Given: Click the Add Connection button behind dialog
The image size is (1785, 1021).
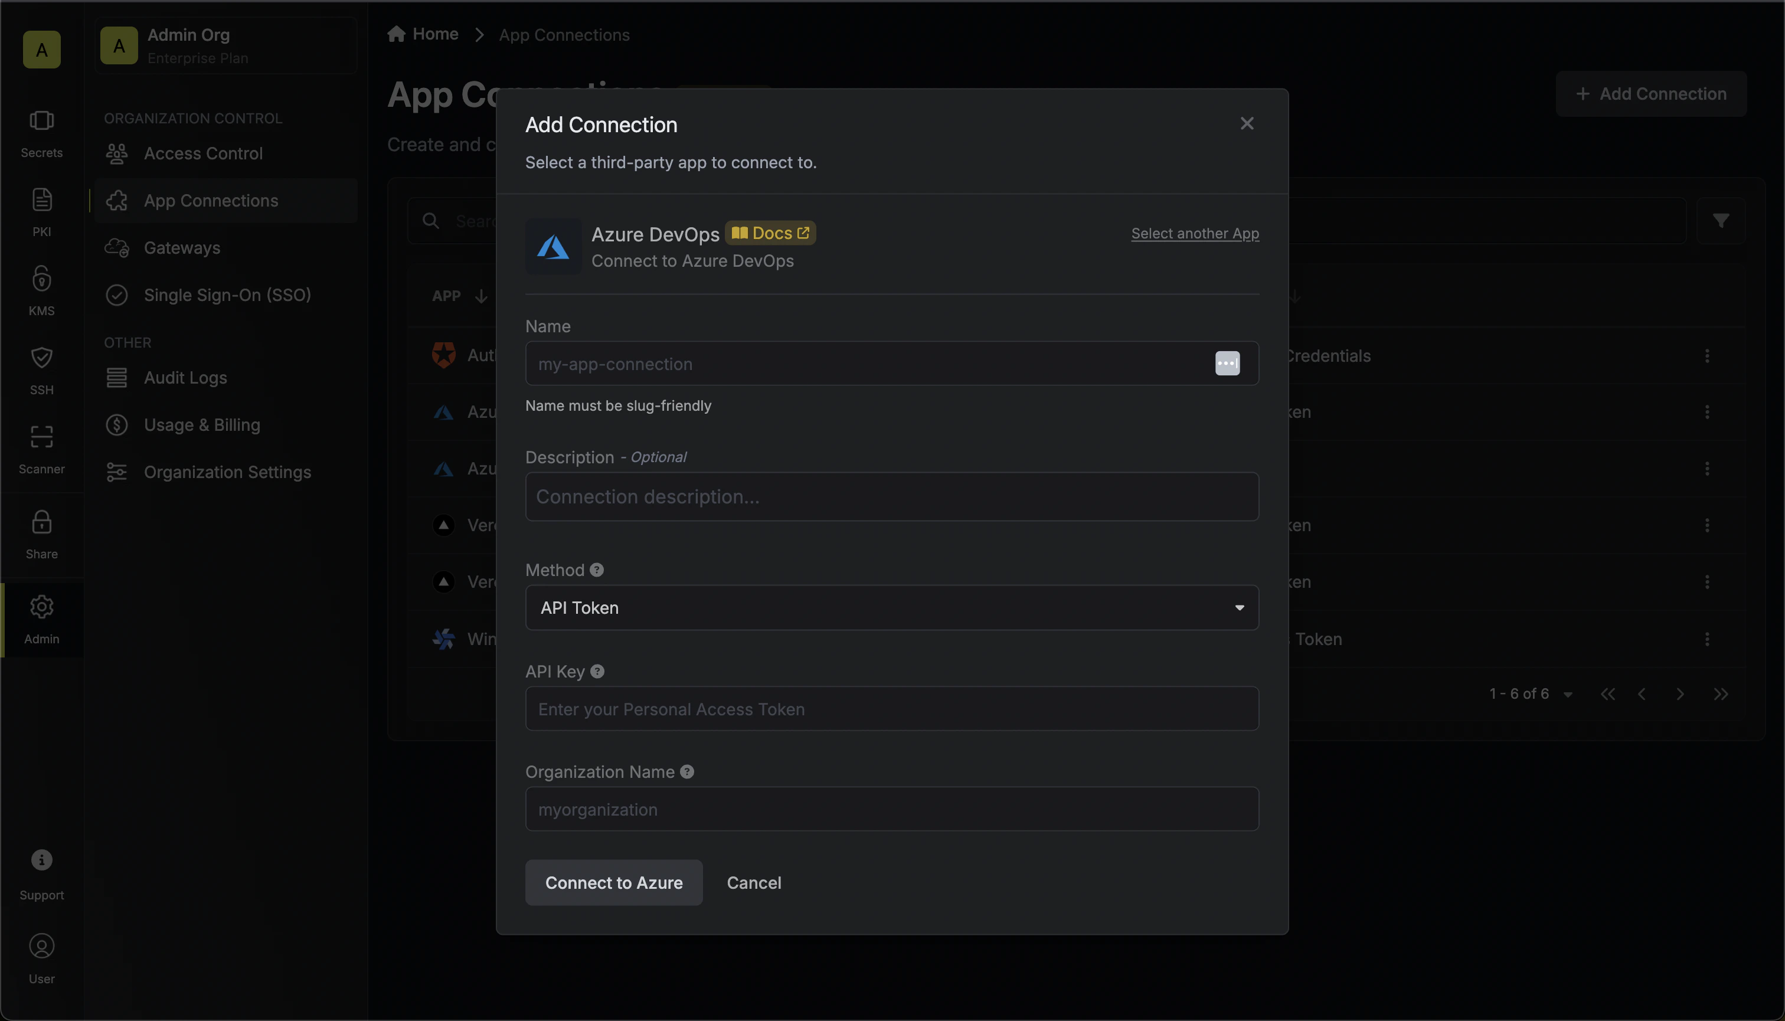Looking at the screenshot, I should [x=1651, y=93].
